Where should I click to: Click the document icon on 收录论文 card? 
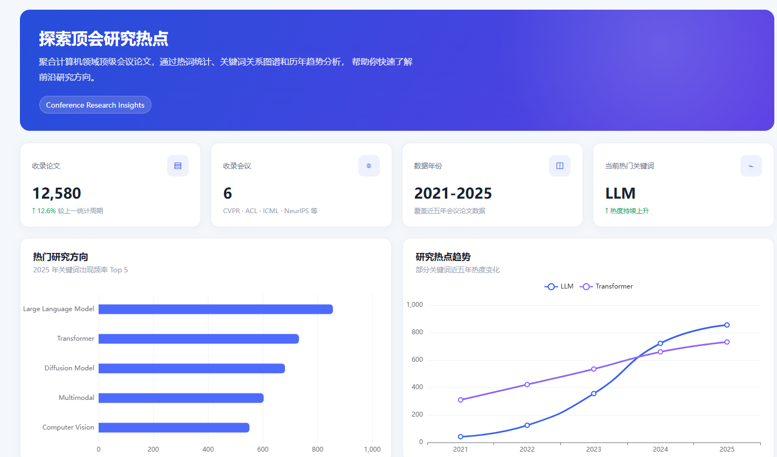pyautogui.click(x=178, y=166)
